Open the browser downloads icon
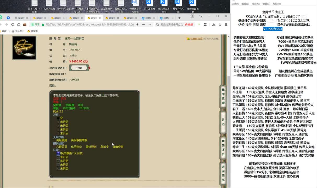The image size is (317, 188). 214,25
